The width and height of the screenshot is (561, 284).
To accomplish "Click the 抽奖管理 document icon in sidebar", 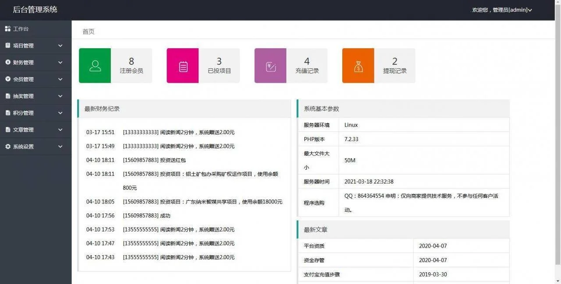I will (x=8, y=96).
